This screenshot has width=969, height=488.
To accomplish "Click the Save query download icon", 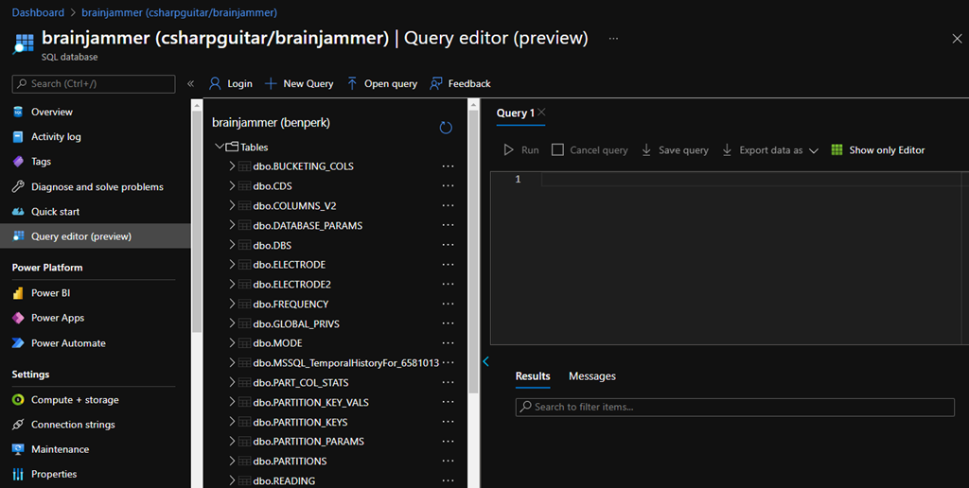I will [x=646, y=150].
